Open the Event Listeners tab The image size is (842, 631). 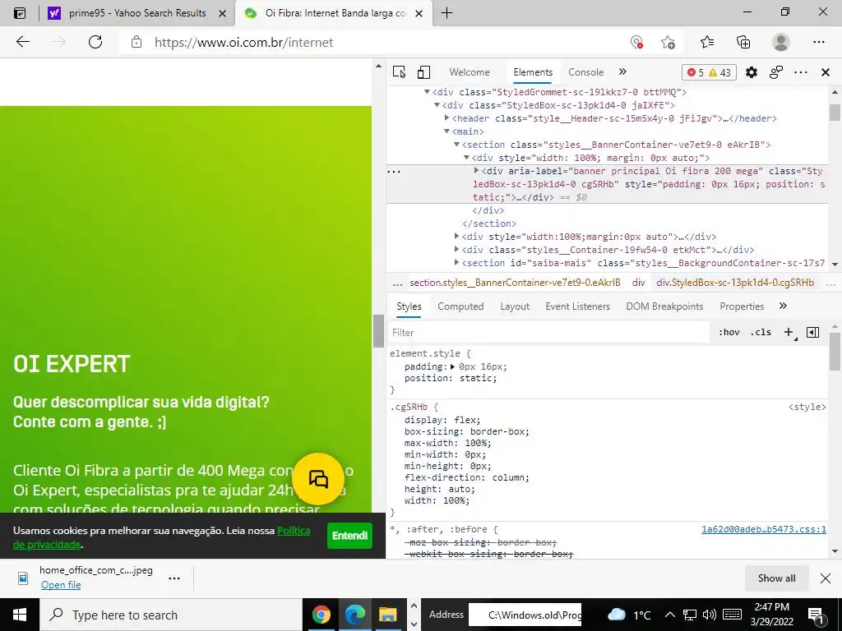click(578, 306)
